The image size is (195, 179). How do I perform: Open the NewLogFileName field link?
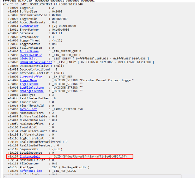pyautogui.click(x=32, y=91)
